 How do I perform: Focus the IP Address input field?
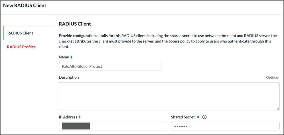tap(128, 126)
